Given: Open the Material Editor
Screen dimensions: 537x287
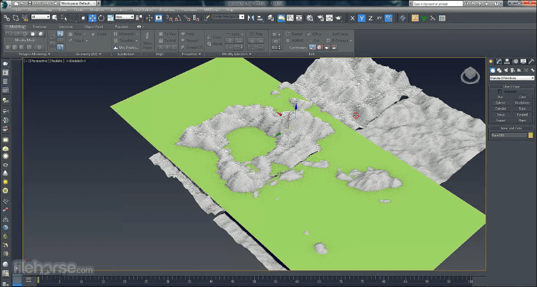Looking at the screenshot, I should pos(310,18).
